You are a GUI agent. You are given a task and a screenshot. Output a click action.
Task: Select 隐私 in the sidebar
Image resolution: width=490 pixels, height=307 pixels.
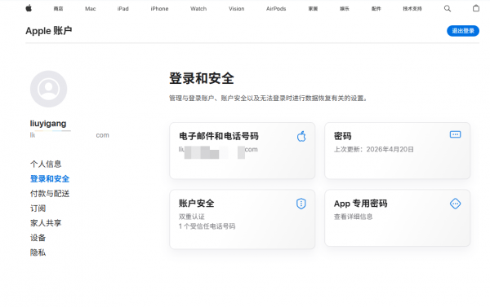click(38, 252)
